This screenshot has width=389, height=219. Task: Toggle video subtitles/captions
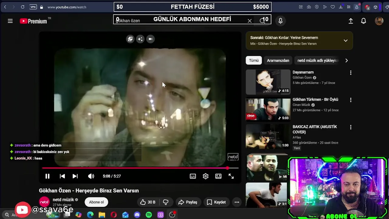[x=193, y=176]
